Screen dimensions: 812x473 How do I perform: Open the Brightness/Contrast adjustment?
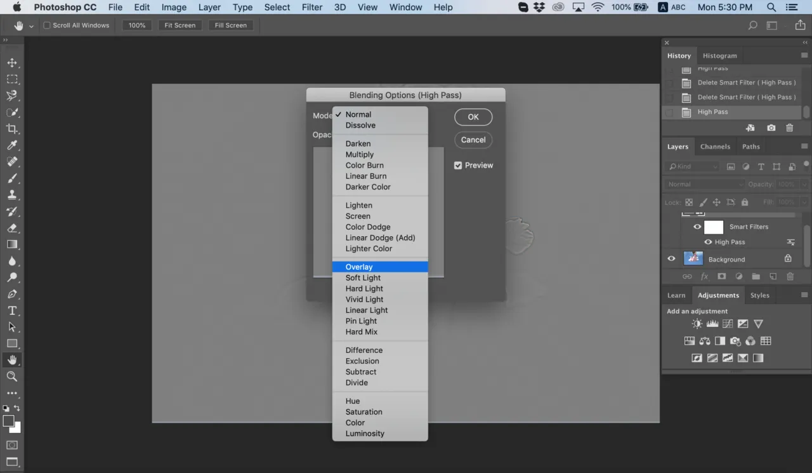[697, 323]
